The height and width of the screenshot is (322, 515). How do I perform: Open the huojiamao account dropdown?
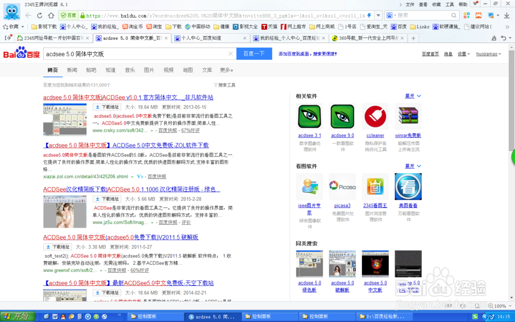click(x=488, y=54)
